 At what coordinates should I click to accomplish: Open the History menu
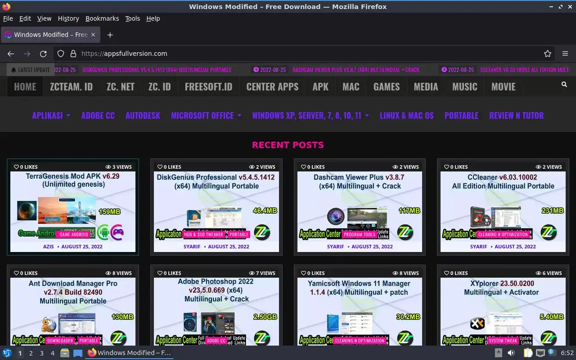coord(68,18)
